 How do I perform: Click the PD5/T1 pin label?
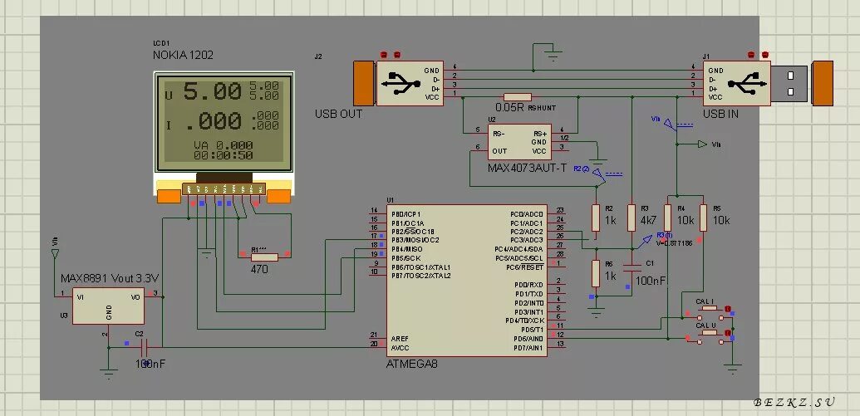(532, 330)
